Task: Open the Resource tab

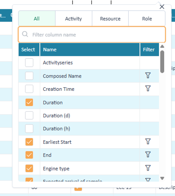Action: [x=110, y=18]
